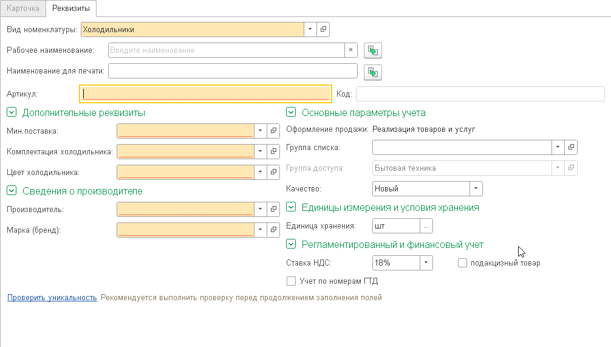This screenshot has height=347, width=611.
Task: Click the open icon next to Производитель
Action: pos(273,210)
